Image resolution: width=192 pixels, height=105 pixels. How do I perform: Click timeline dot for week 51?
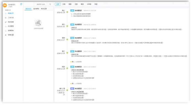point(67,90)
